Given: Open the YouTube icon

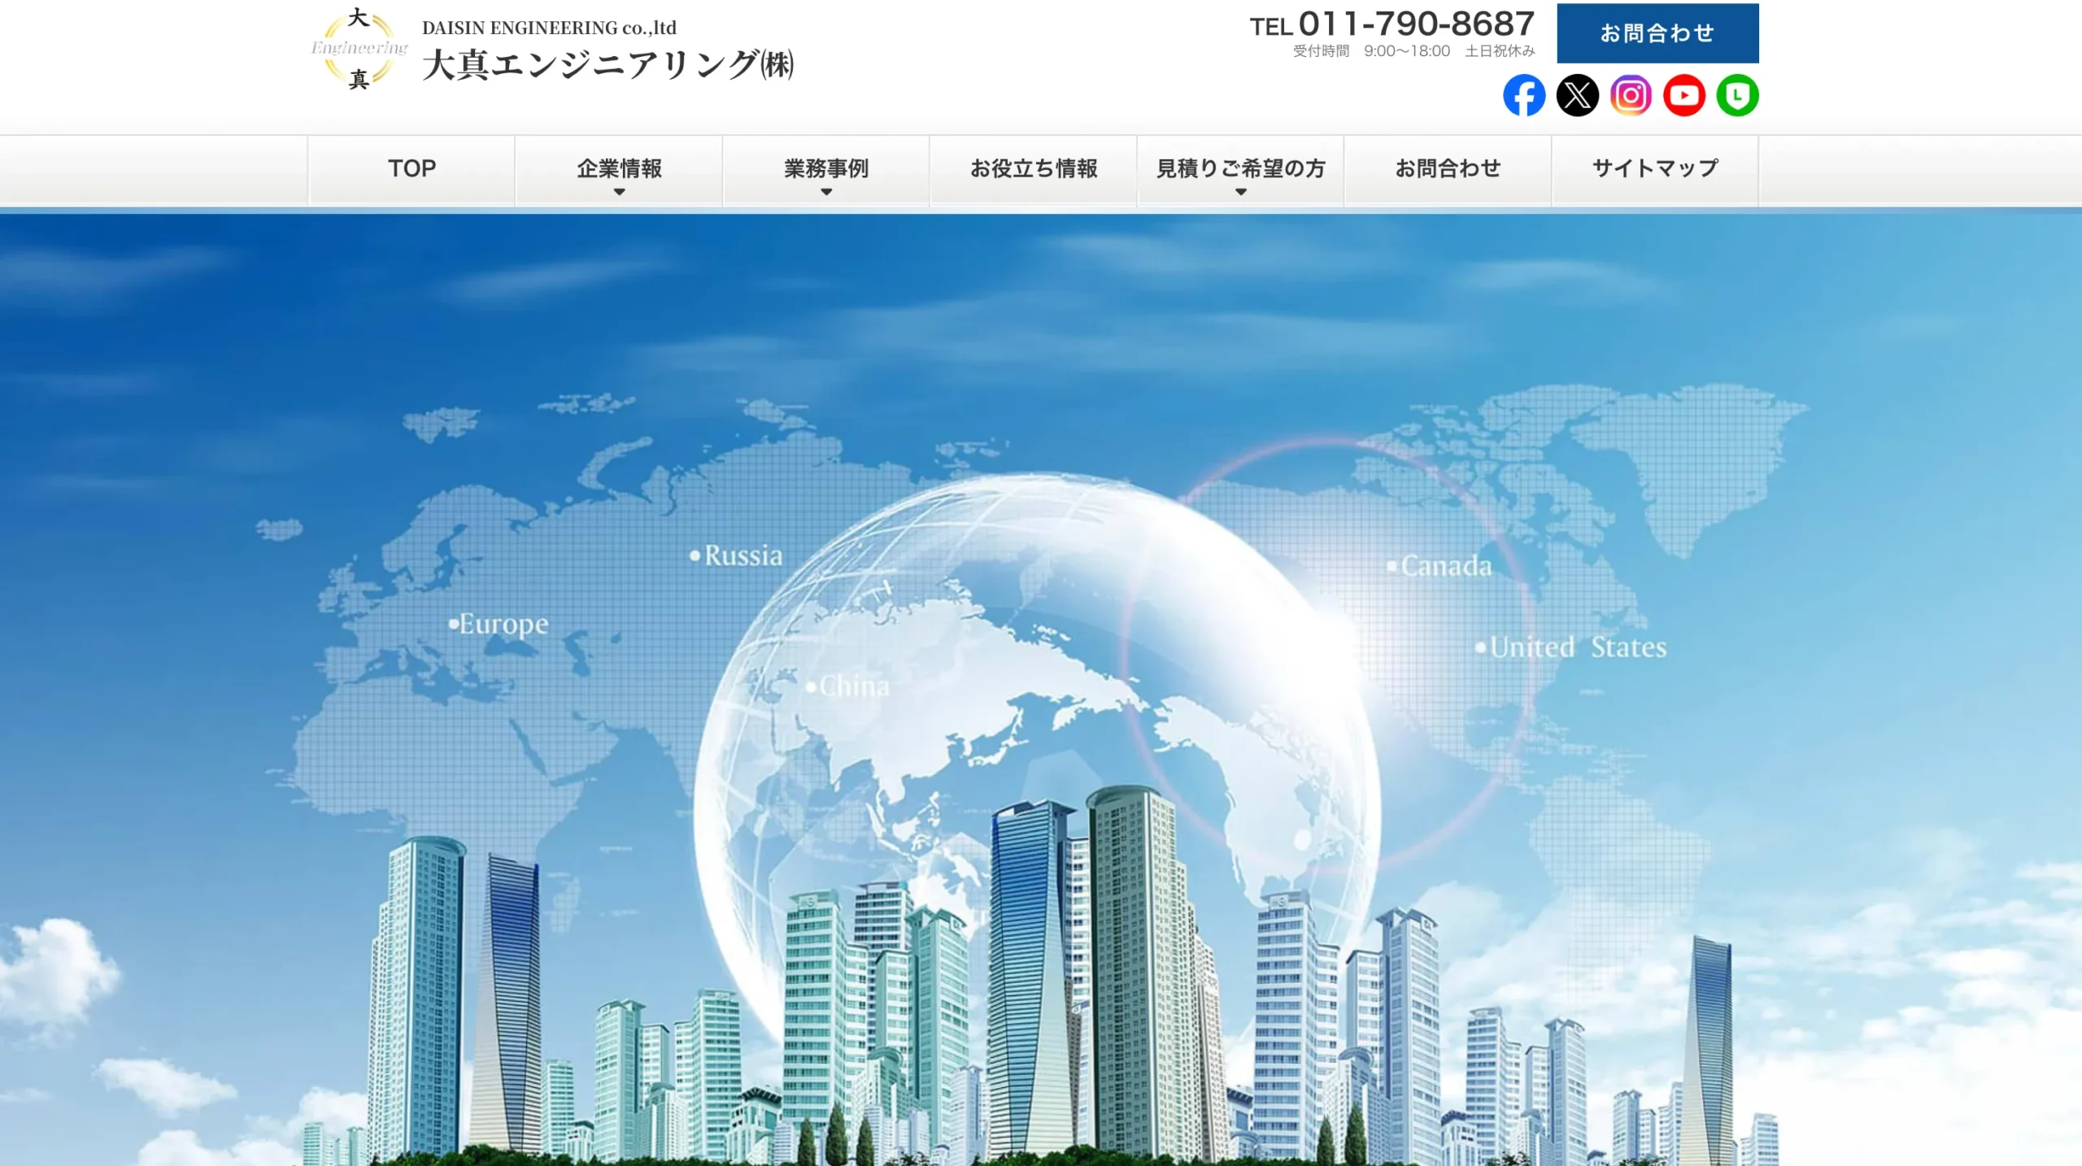Looking at the screenshot, I should pos(1683,96).
